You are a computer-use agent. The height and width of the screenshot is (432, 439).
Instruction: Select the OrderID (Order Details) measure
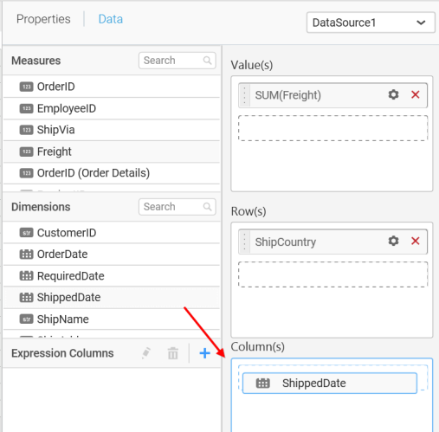pos(112,173)
